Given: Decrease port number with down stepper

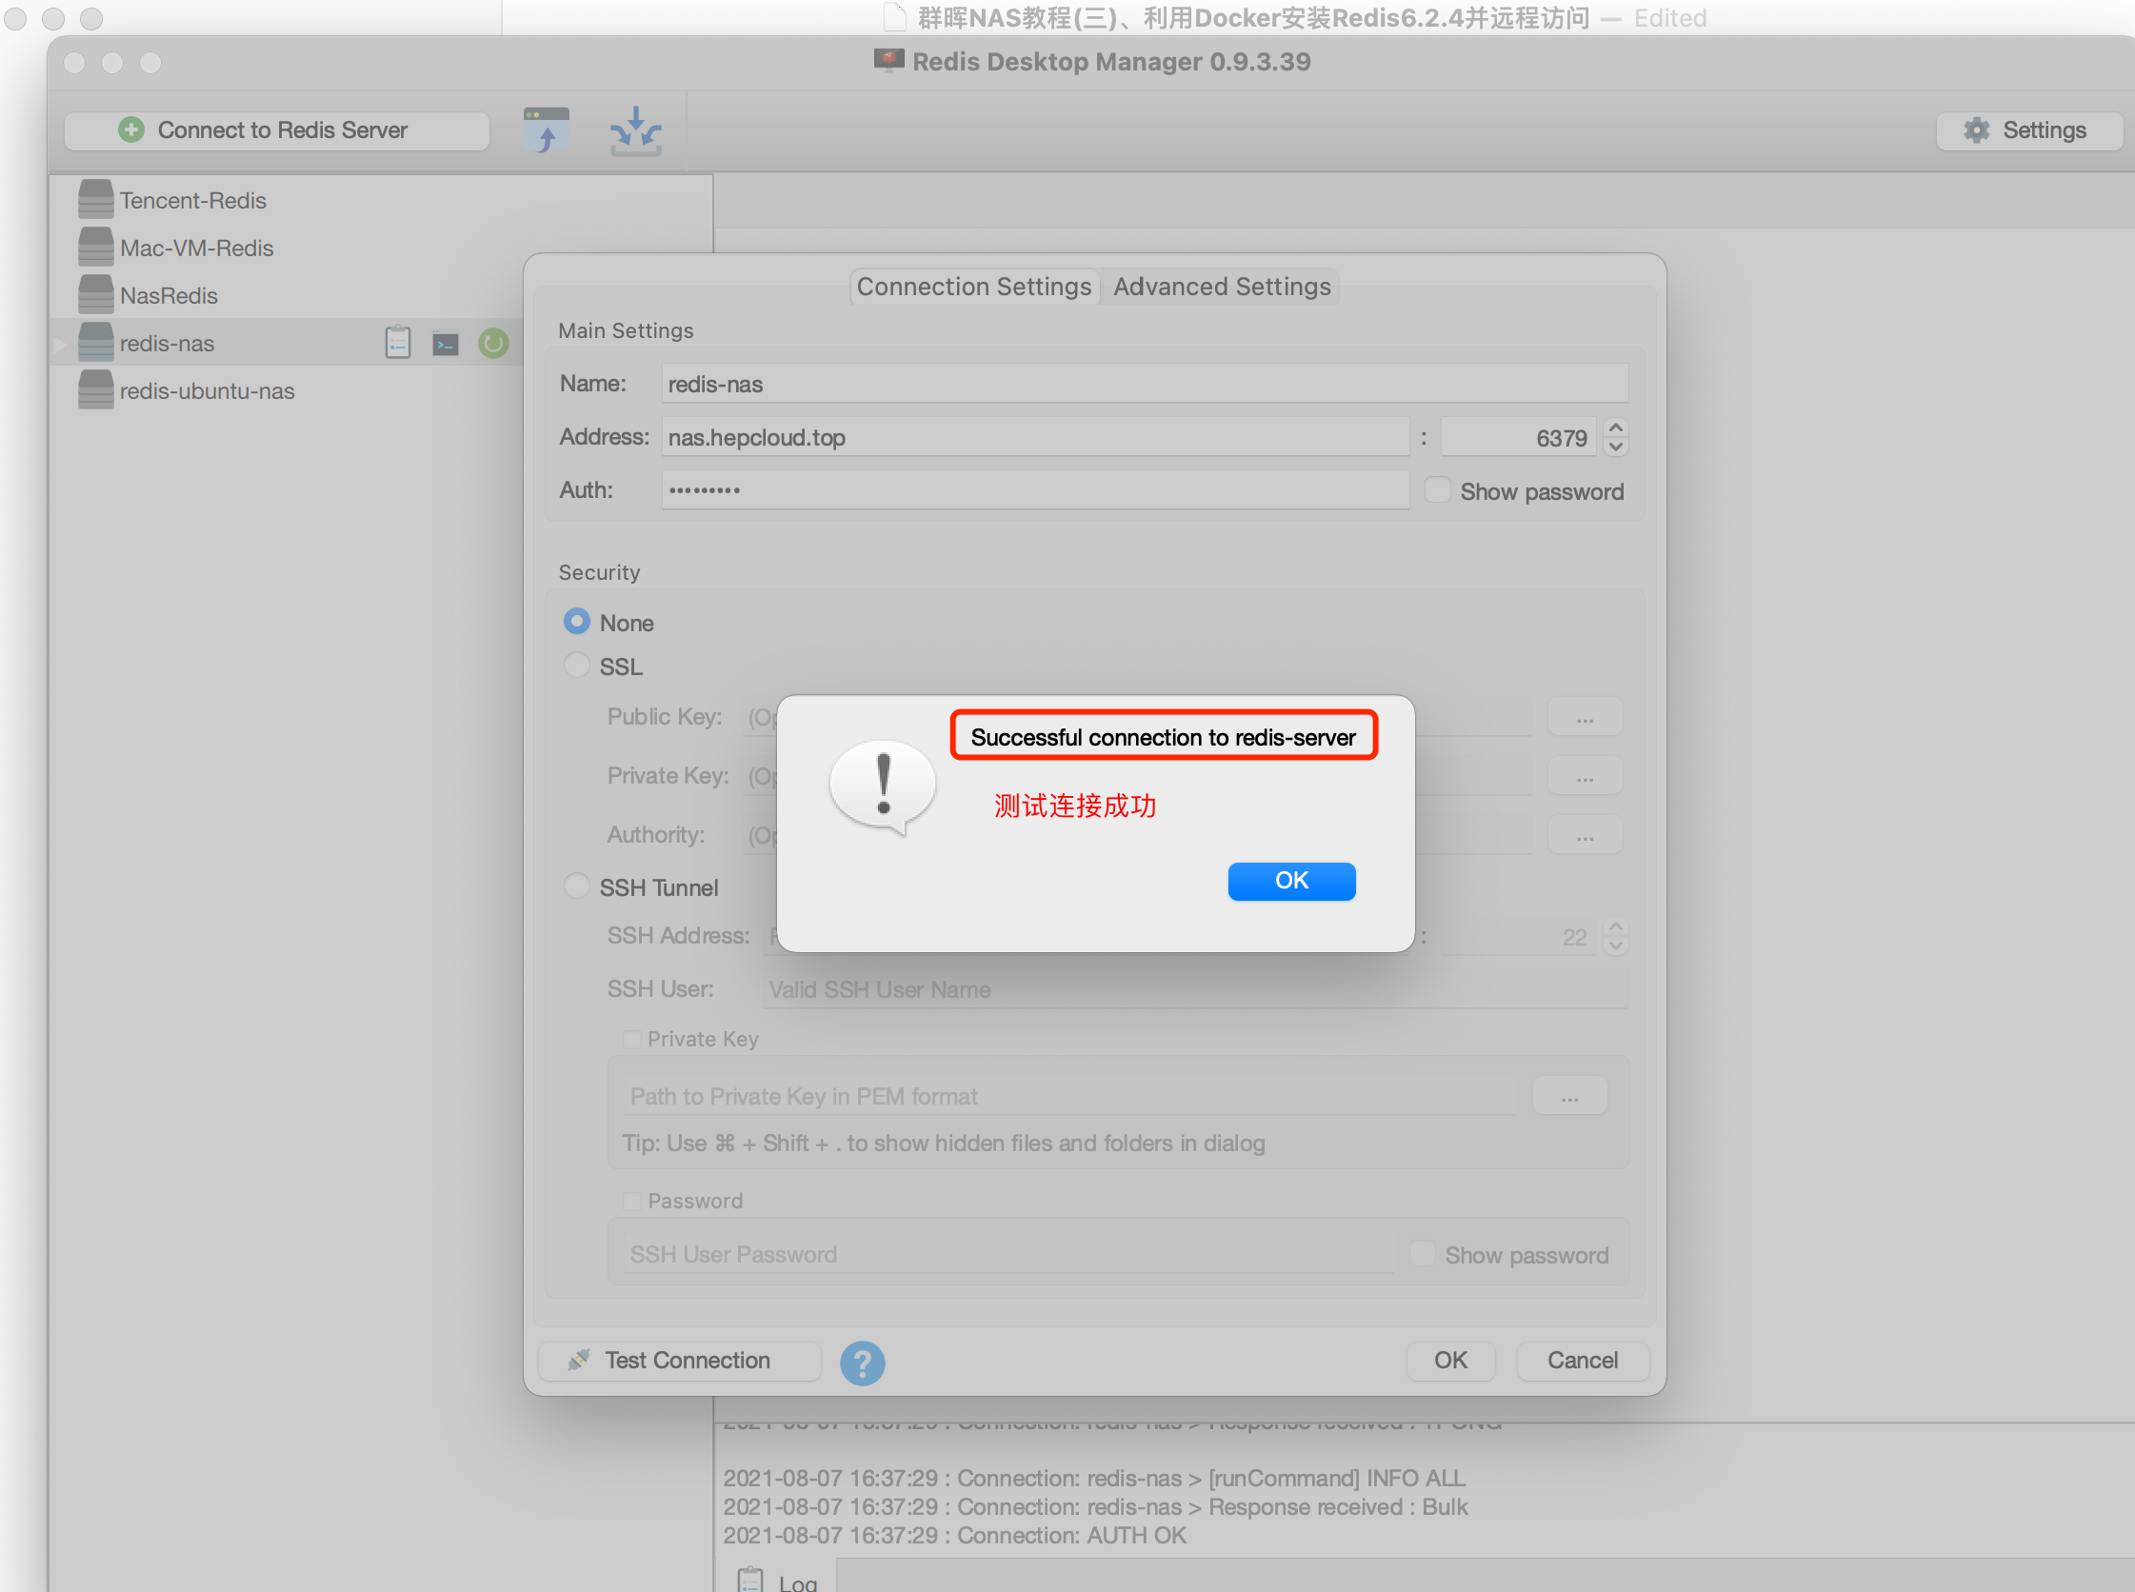Looking at the screenshot, I should [x=1616, y=448].
